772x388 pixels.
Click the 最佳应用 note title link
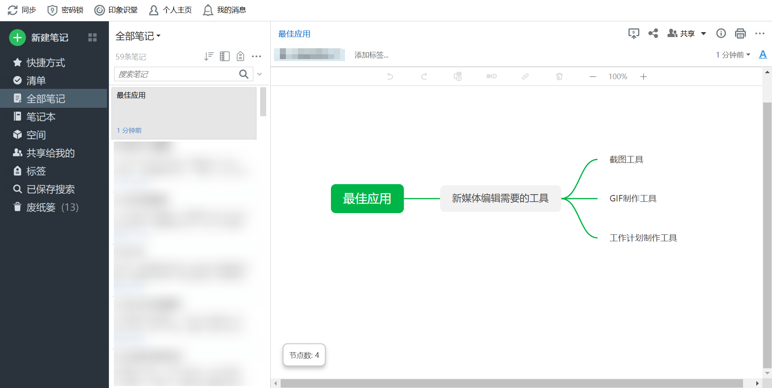click(294, 34)
